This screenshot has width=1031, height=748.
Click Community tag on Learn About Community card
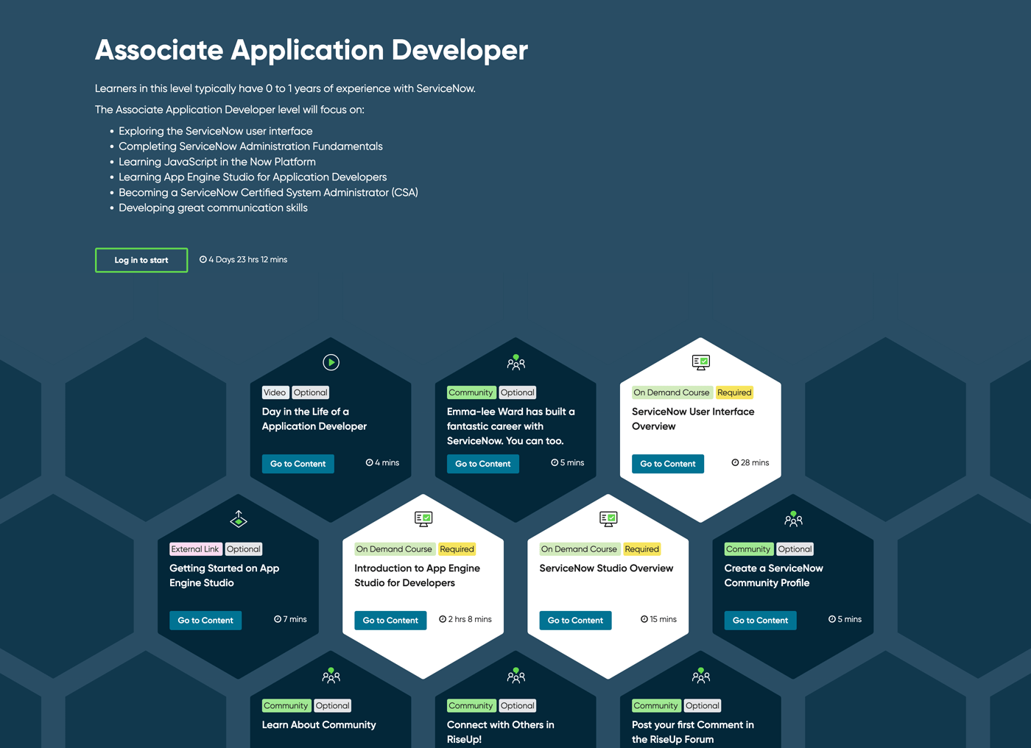pyautogui.click(x=286, y=705)
